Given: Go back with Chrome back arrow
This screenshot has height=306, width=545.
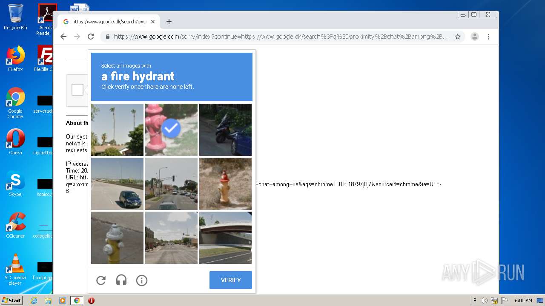Looking at the screenshot, I should 63,37.
